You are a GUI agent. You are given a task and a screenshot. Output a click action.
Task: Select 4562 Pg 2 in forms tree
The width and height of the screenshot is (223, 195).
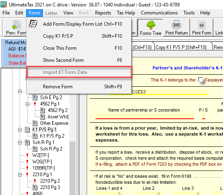point(58,110)
